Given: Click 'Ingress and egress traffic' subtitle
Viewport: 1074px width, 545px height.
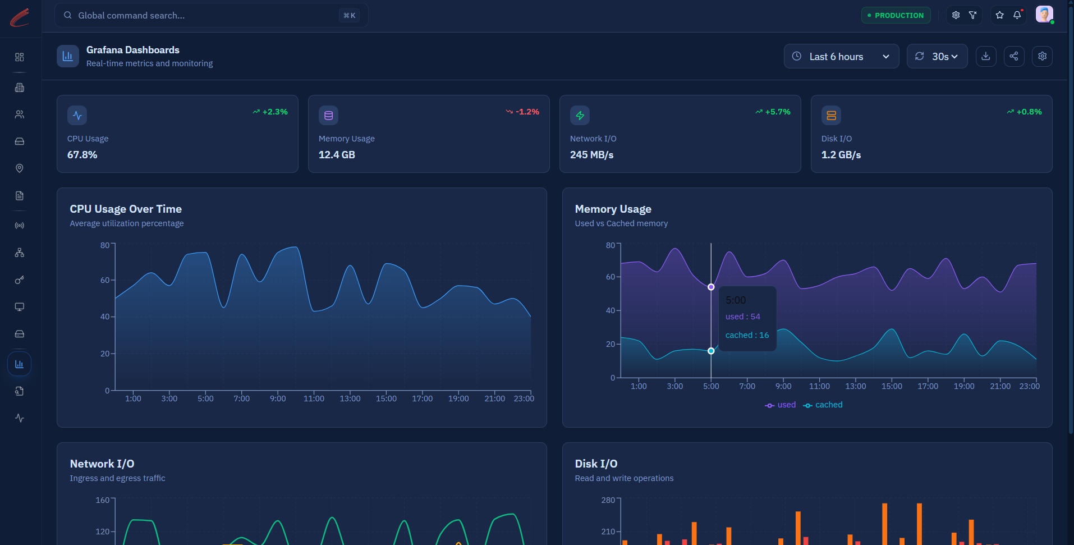Looking at the screenshot, I should [117, 478].
